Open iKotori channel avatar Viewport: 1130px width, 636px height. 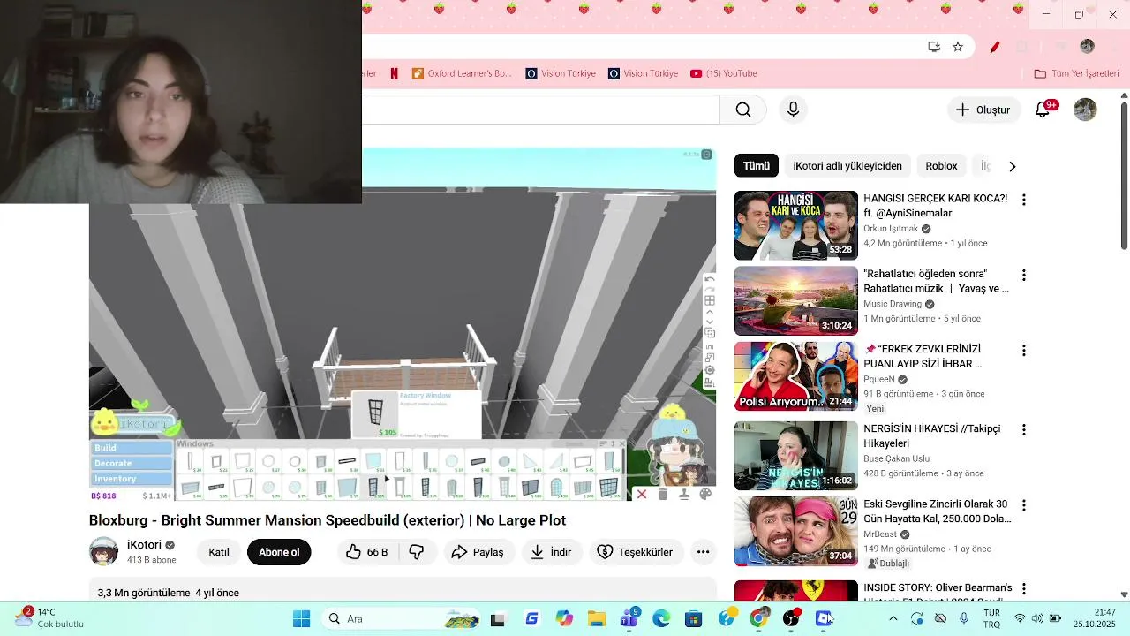click(103, 551)
